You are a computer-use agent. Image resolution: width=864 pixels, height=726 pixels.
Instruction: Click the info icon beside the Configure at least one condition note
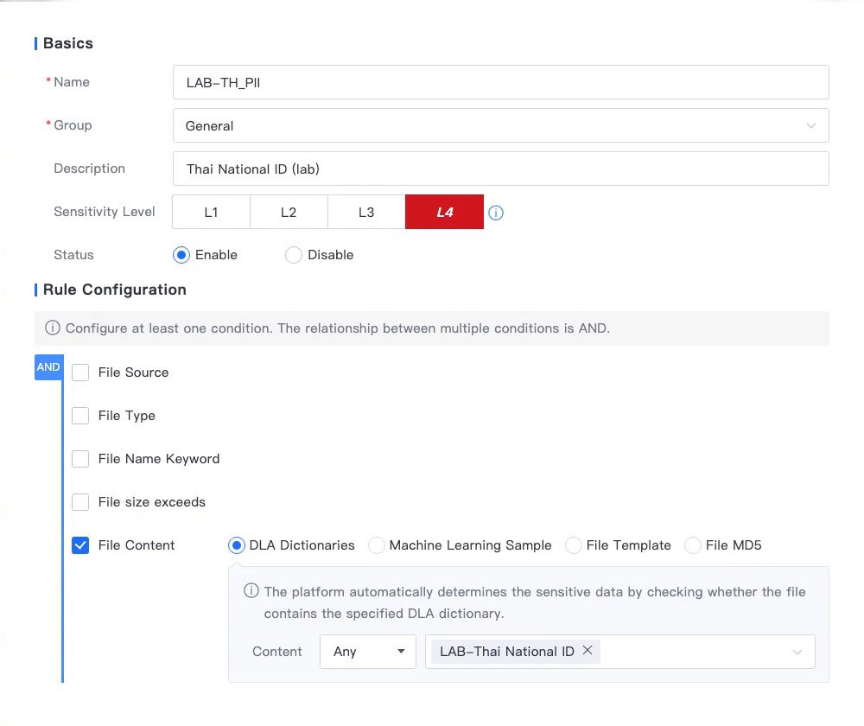tap(53, 328)
